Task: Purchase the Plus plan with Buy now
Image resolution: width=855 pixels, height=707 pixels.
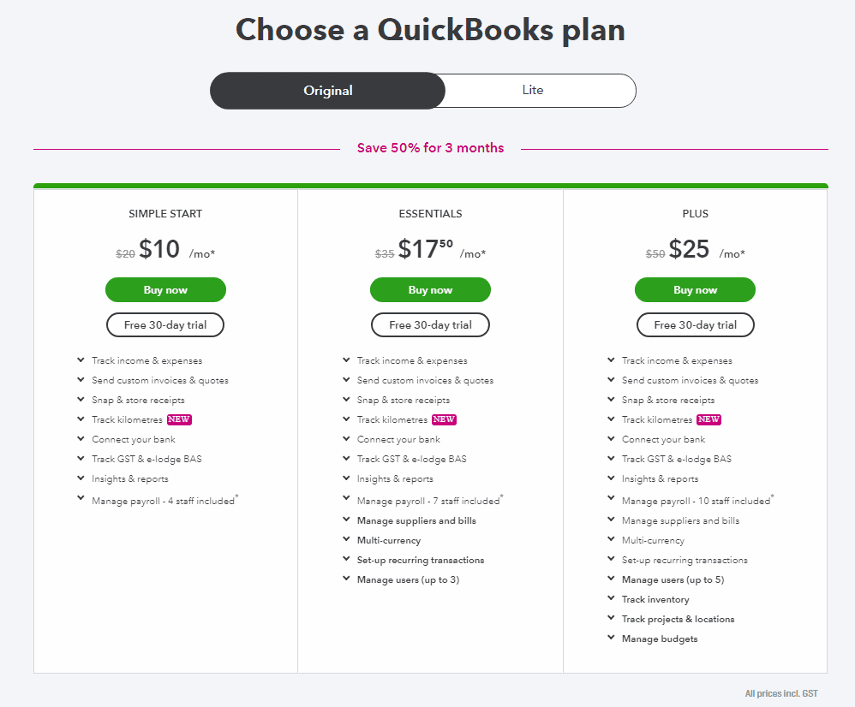Action: (696, 290)
